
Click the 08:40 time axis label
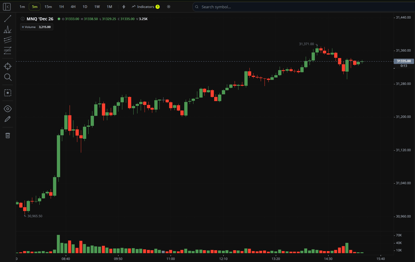(x=66, y=259)
